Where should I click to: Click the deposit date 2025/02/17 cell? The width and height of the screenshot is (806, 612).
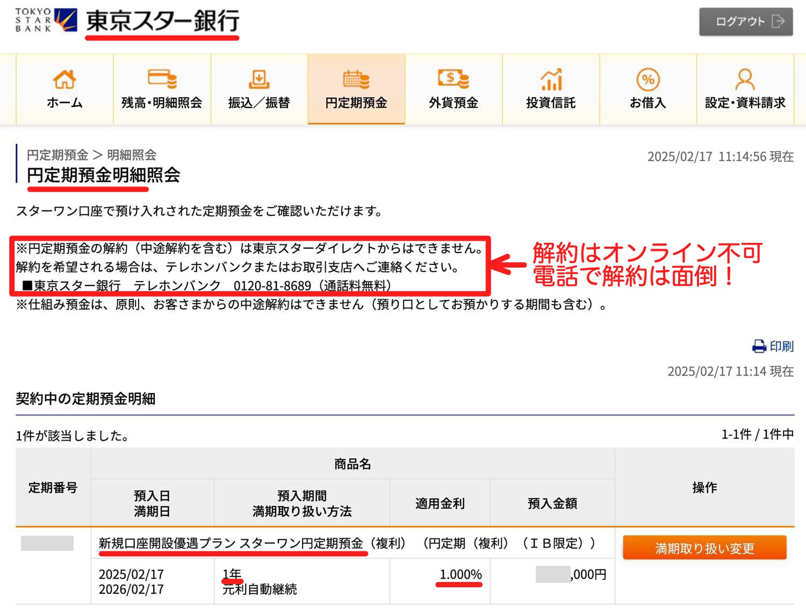tap(131, 574)
